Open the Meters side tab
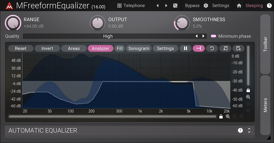This screenshot has width=274, height=143. click(x=265, y=105)
